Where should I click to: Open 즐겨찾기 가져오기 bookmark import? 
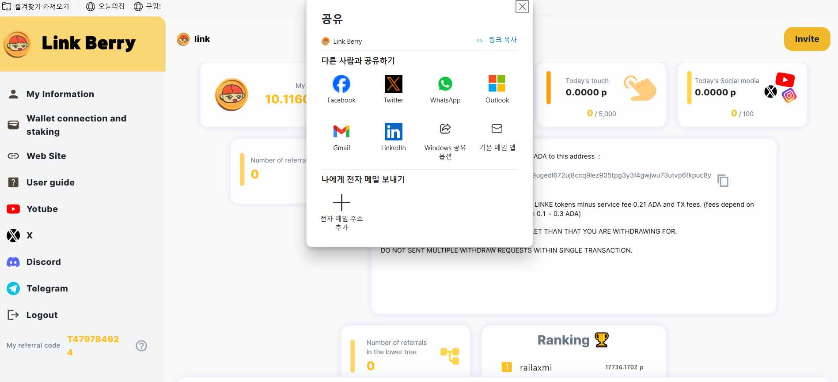coord(36,7)
